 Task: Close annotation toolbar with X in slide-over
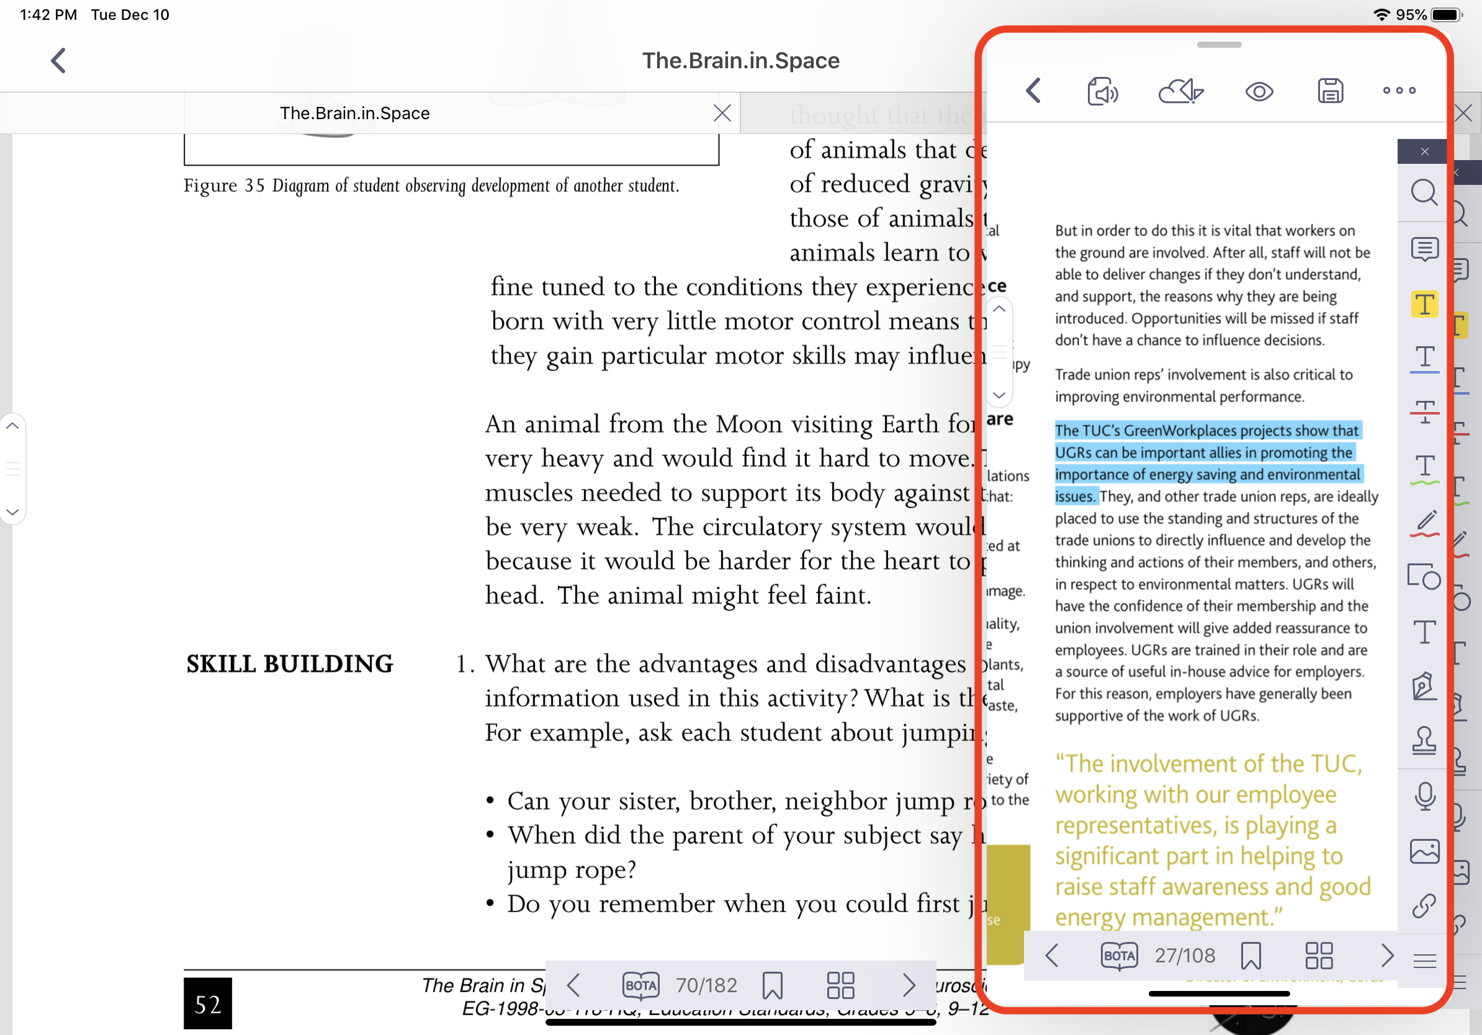(1424, 151)
